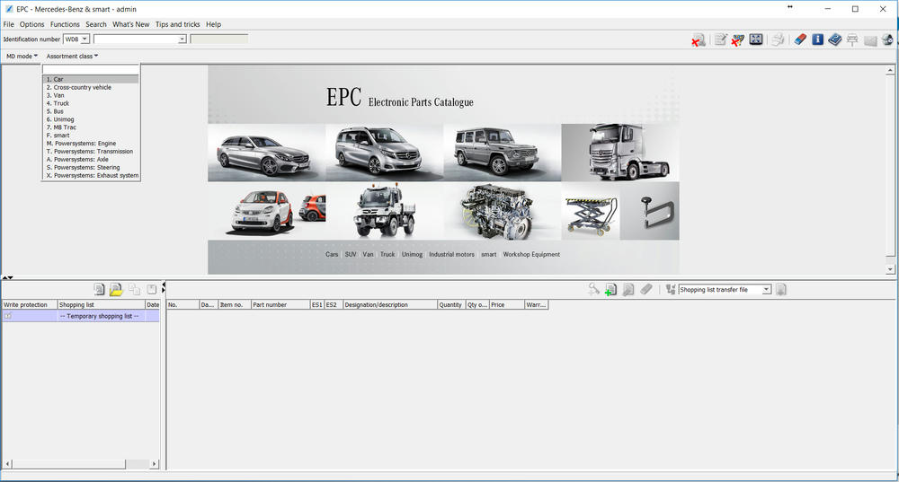The image size is (899, 482).
Task: Click the grey document icon beside add item
Action: (x=628, y=290)
